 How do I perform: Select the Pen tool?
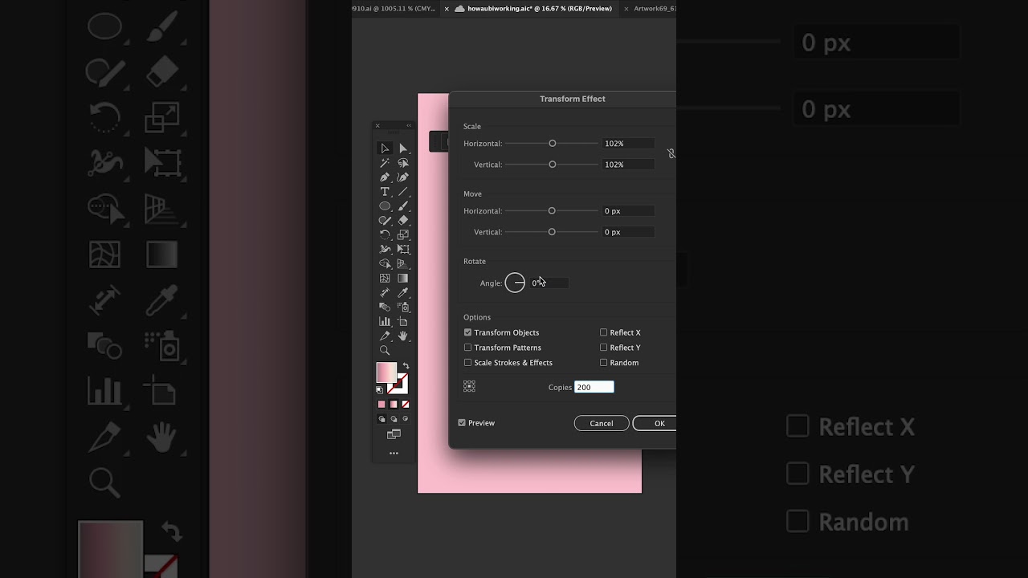coord(385,177)
